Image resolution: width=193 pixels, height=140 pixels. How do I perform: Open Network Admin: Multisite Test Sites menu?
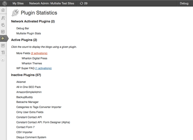52,3
